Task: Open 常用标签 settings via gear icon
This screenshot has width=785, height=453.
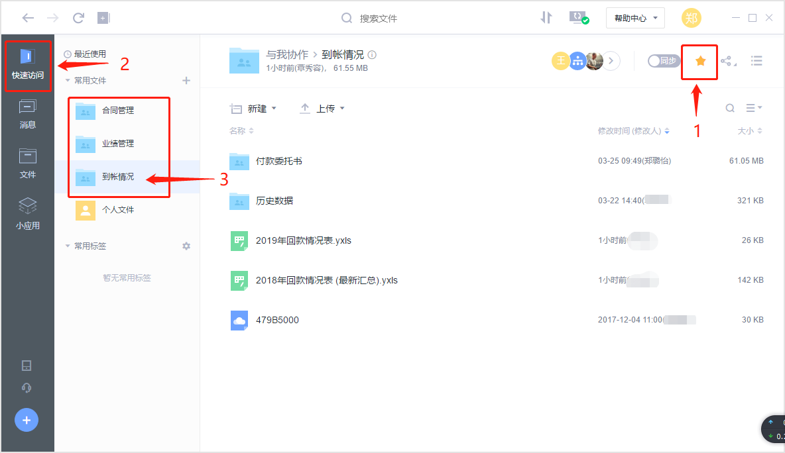Action: tap(186, 246)
